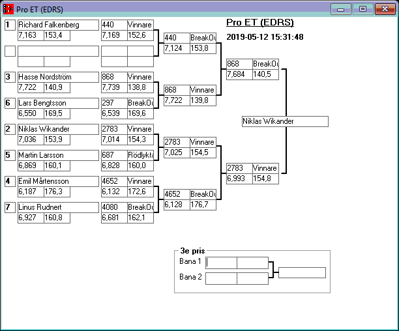Image resolution: width=399 pixels, height=331 pixels.
Task: Click the Hasse Nordström name field
Action: point(57,77)
